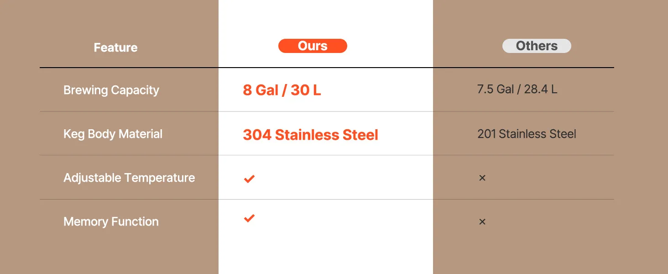Click the Adjustable Temperature row label

pos(129,178)
